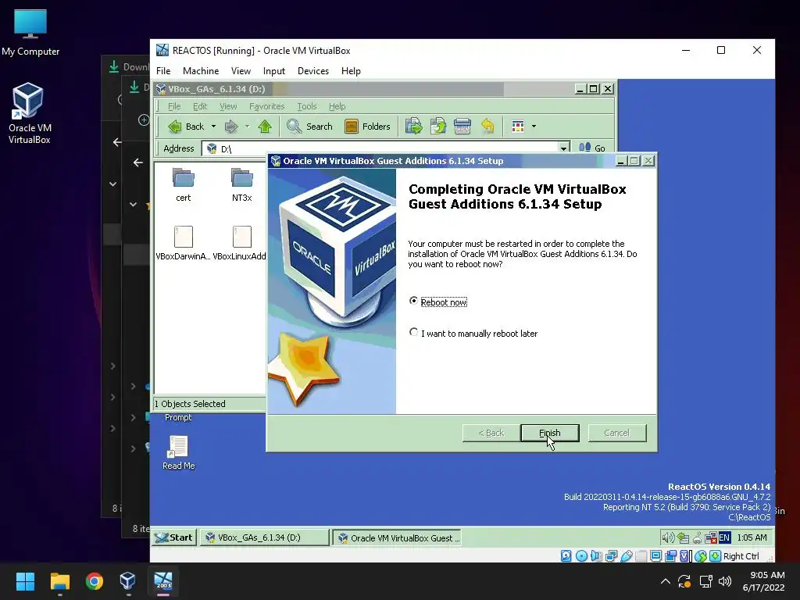Image resolution: width=800 pixels, height=600 pixels.
Task: Show hidden icons in the Windows tray
Action: point(666,581)
